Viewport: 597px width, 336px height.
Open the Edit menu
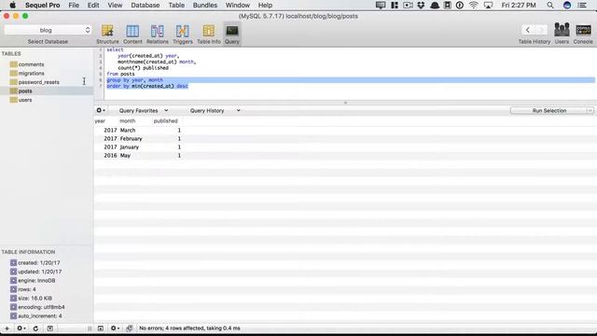[93, 5]
